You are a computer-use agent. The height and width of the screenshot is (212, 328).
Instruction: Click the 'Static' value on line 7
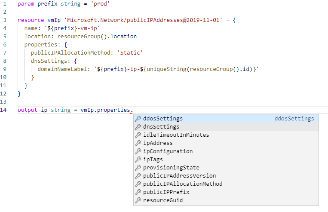coord(130,53)
